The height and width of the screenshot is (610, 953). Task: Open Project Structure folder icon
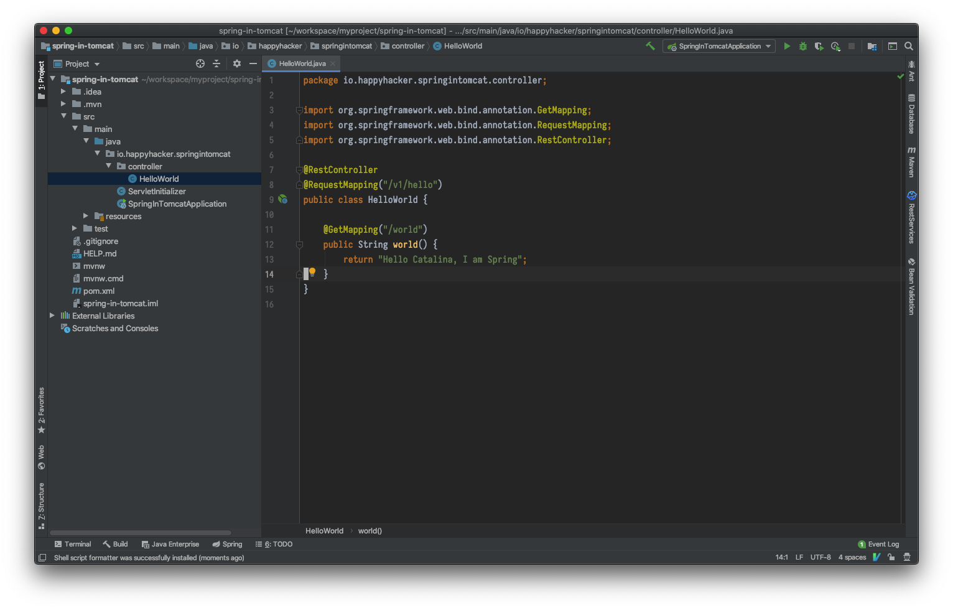(872, 46)
